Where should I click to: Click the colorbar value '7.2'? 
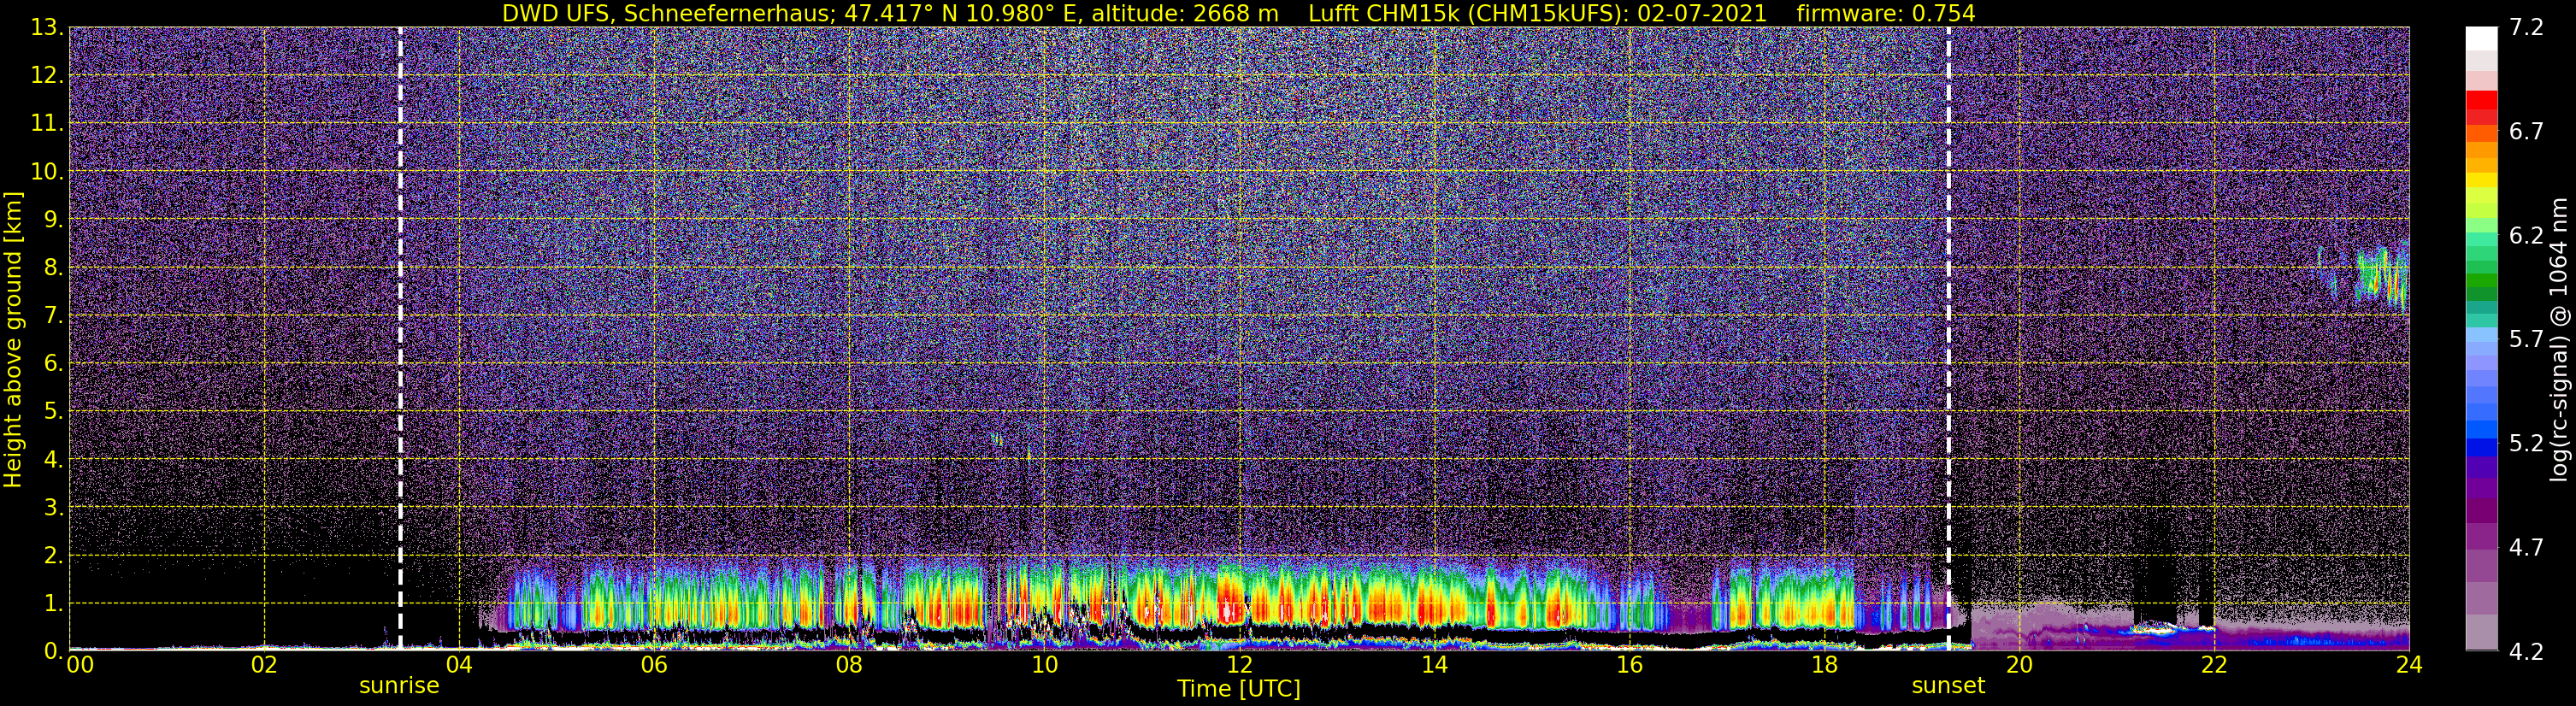click(2526, 27)
